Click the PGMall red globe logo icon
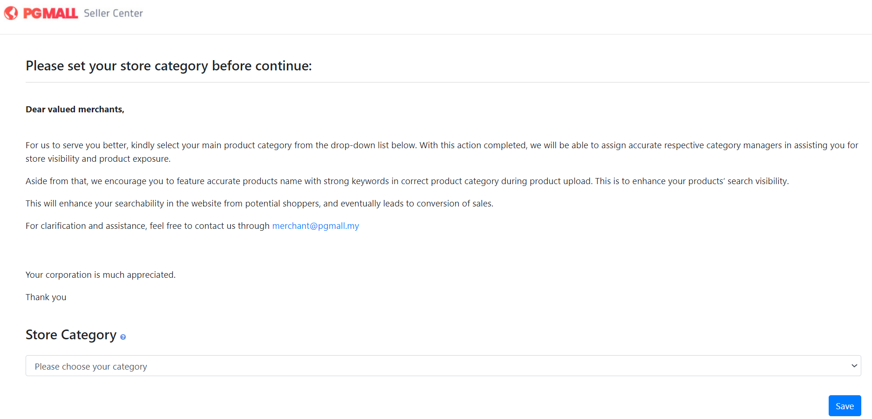This screenshot has height=419, width=872. point(11,13)
